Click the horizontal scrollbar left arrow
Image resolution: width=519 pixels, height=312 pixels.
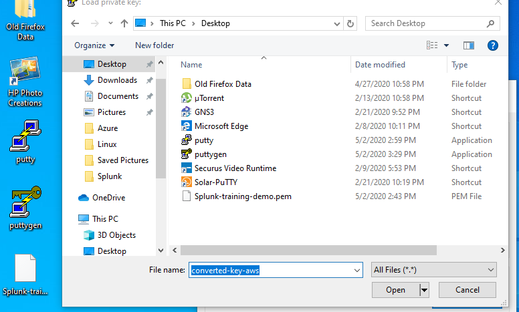[x=175, y=250]
